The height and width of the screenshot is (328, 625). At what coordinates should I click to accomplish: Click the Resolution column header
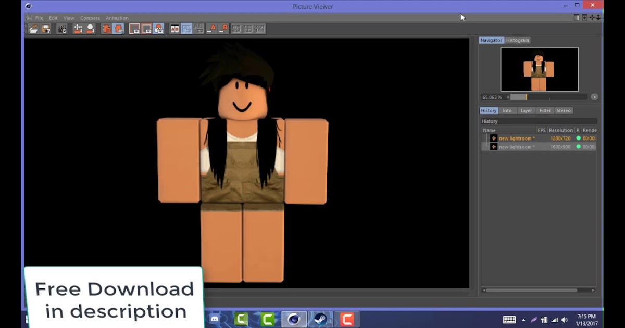(x=561, y=130)
